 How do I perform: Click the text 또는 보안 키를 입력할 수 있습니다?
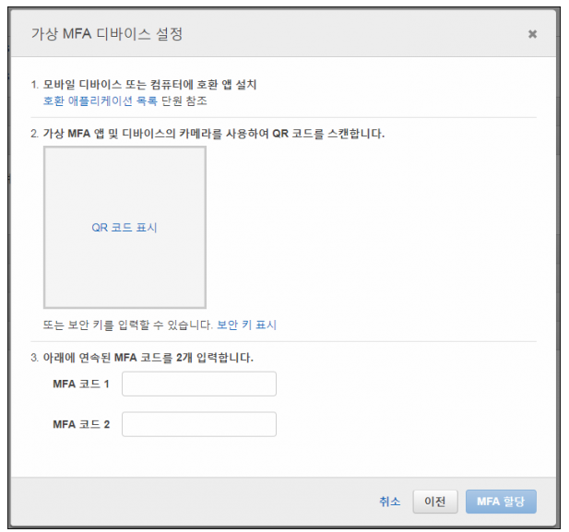pos(128,325)
